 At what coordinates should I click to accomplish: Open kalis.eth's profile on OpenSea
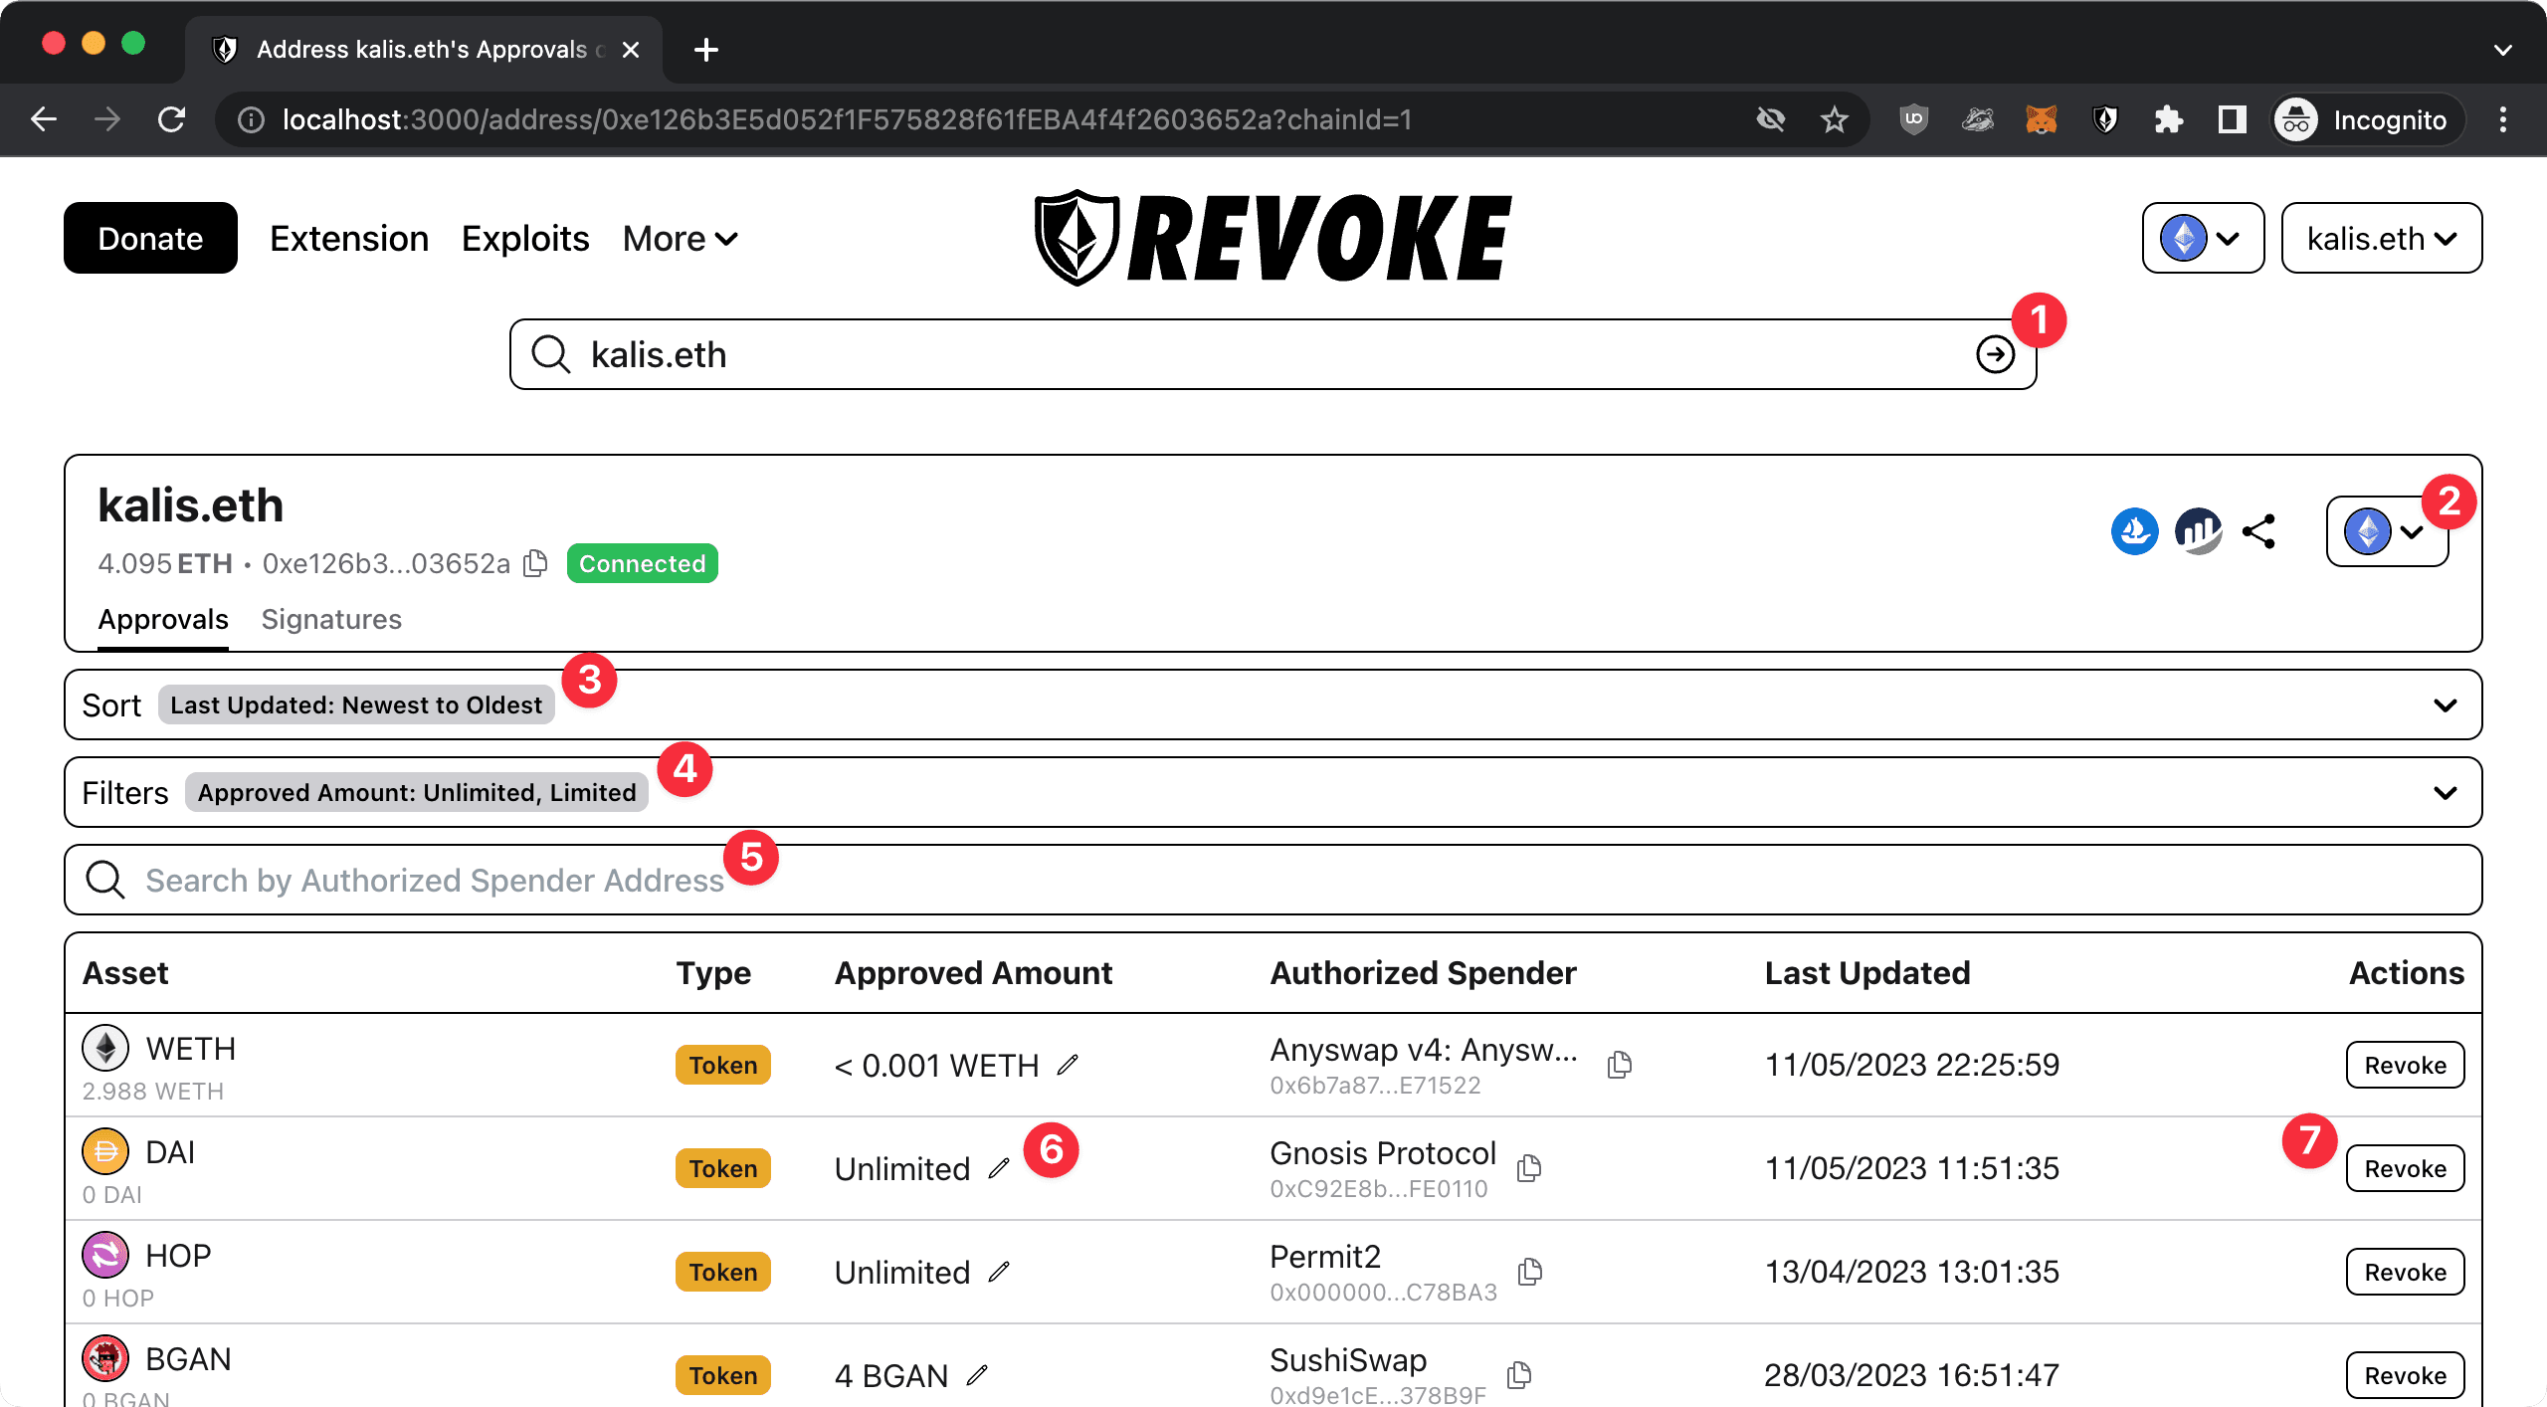pos(2135,532)
